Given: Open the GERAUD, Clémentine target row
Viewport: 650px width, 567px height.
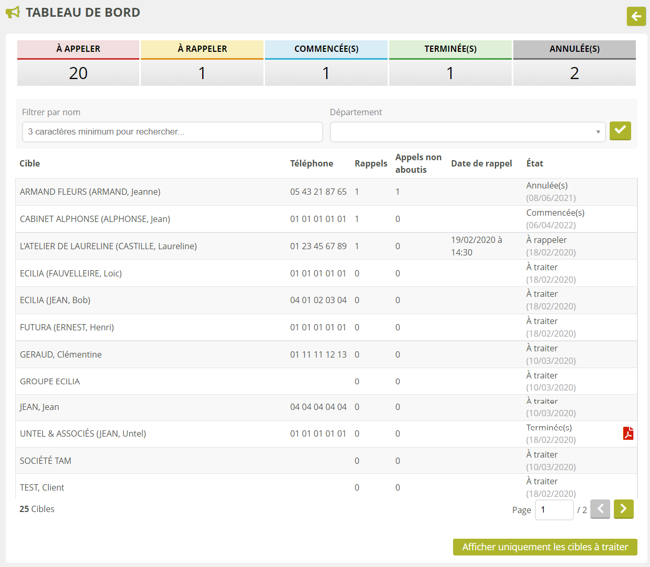Looking at the screenshot, I should 61,354.
